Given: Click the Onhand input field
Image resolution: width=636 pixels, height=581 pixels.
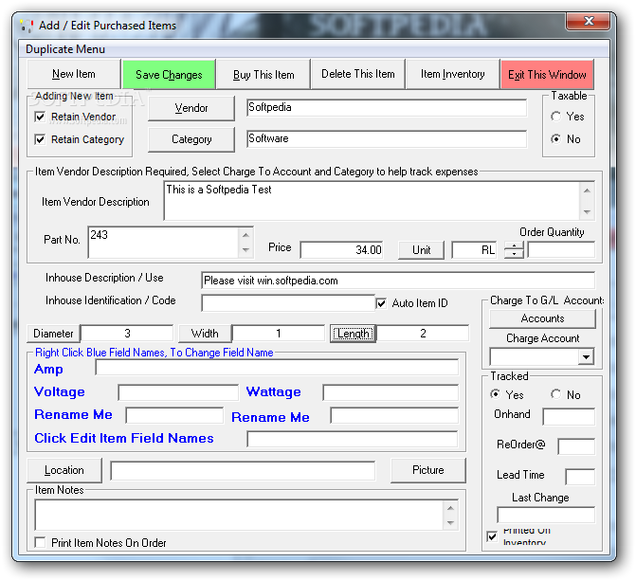Looking at the screenshot, I should point(569,417).
